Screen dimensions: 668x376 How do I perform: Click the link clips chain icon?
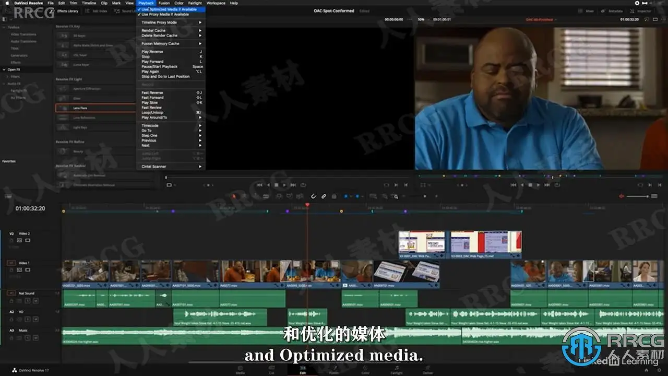click(324, 196)
